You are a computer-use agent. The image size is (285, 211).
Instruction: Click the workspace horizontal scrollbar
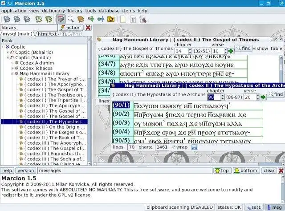(189, 164)
